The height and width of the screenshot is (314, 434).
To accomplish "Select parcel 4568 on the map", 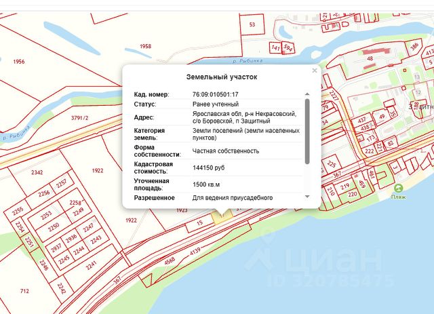I will tap(170, 261).
